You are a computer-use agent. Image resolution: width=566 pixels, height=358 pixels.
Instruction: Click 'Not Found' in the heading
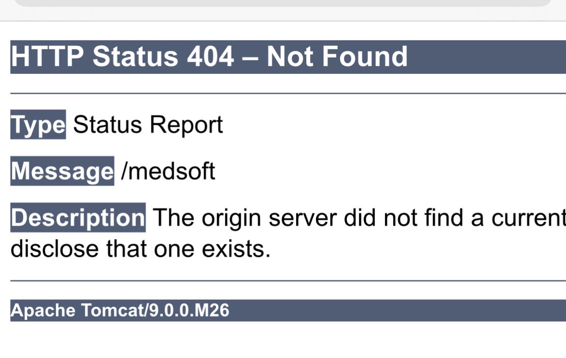(337, 57)
